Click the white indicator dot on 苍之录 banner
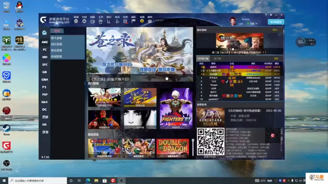The image size is (328, 184). [167, 79]
